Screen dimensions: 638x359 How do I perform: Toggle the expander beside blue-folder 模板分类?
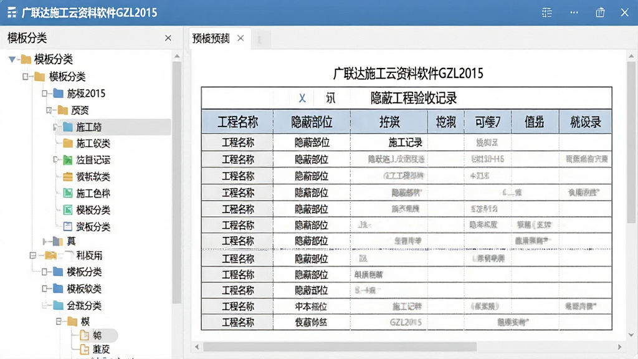coord(45,272)
